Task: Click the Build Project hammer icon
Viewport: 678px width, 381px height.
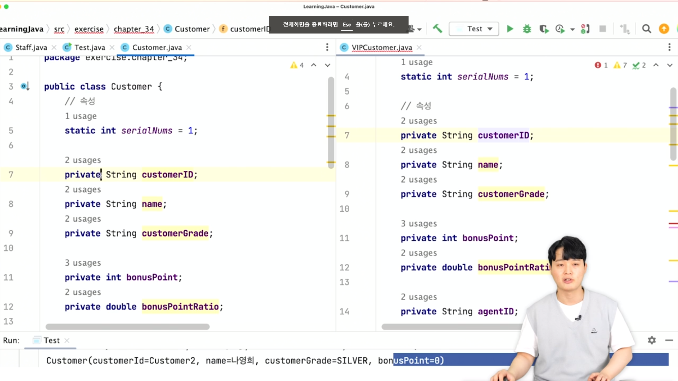Action: coord(437,29)
